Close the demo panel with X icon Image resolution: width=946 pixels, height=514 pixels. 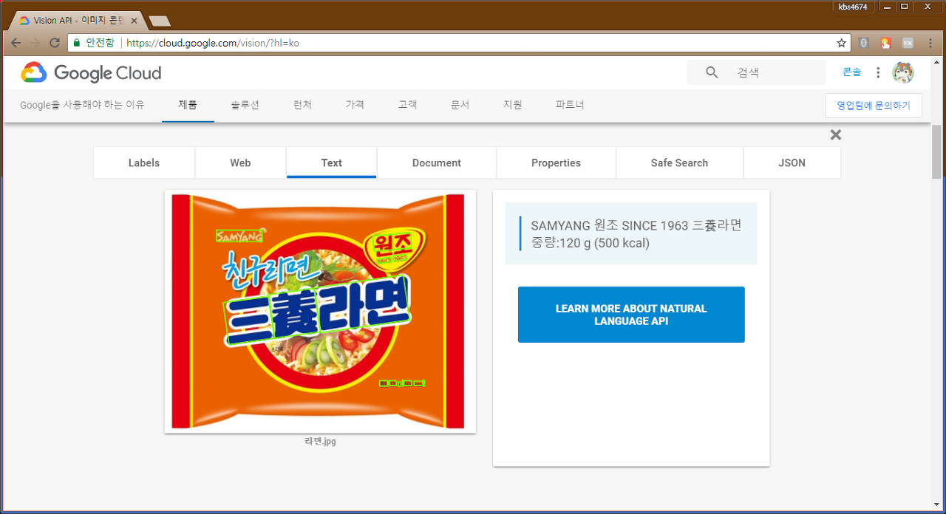836,134
